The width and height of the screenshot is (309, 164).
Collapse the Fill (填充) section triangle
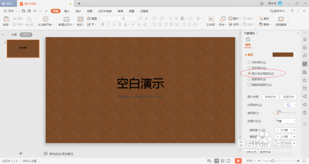246,55
